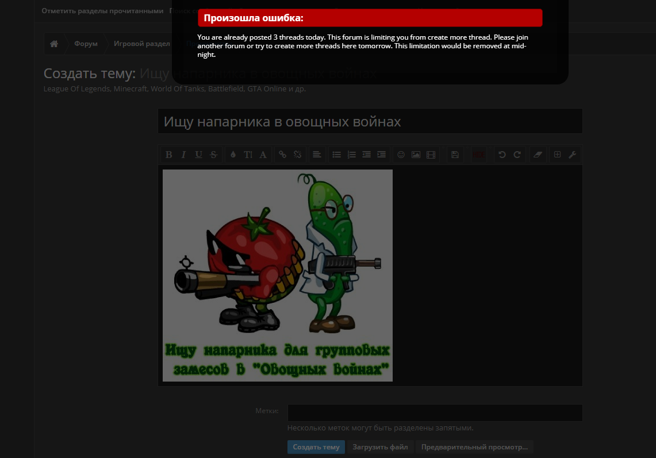Insert media using the film icon
656x458 pixels.
tap(431, 155)
